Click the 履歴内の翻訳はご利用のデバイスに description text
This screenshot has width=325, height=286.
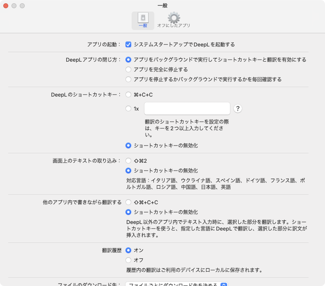click(195, 270)
